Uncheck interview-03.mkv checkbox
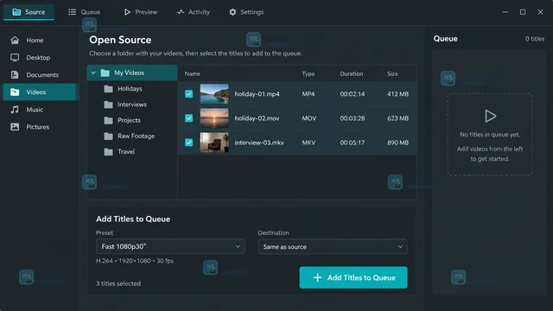Viewport: 553px width, 311px height. coord(189,143)
